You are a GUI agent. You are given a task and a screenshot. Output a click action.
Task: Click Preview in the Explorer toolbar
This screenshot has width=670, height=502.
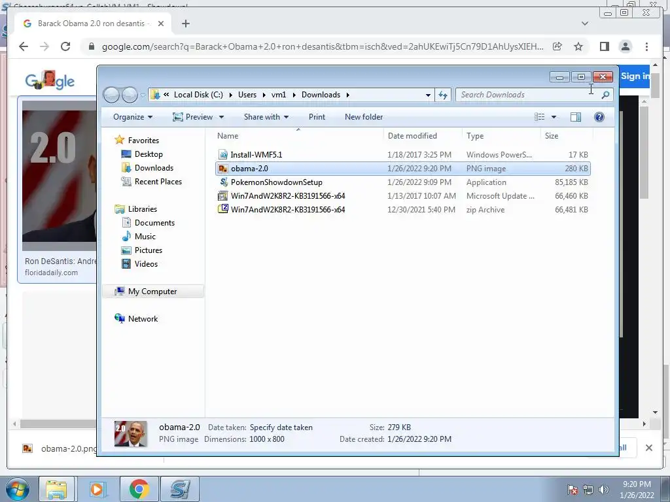click(x=193, y=117)
